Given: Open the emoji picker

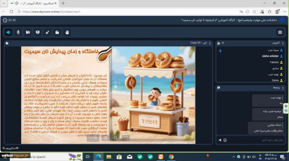Looking at the screenshot, I should click(x=225, y=140).
